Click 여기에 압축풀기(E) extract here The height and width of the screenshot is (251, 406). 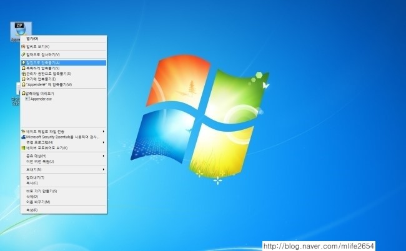click(64, 79)
